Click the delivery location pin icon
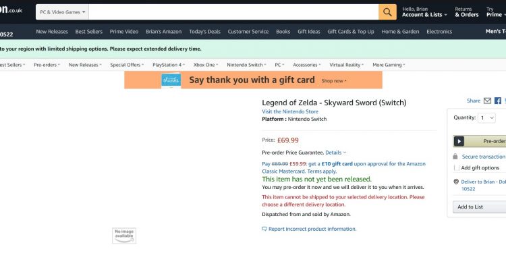This screenshot has width=506, height=270. pyautogui.click(x=455, y=182)
